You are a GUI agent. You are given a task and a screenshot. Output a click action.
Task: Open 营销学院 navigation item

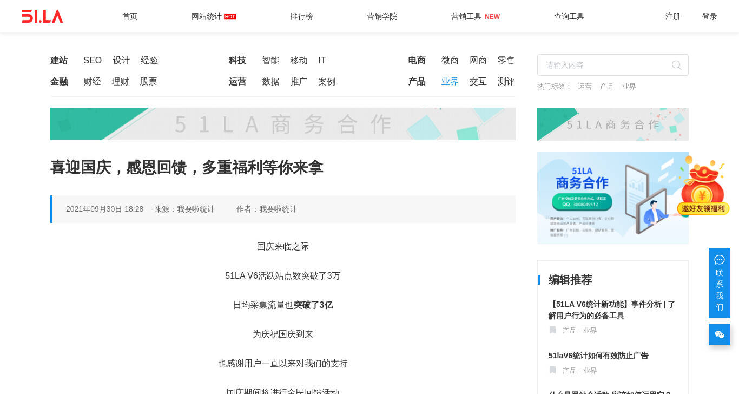(x=382, y=16)
